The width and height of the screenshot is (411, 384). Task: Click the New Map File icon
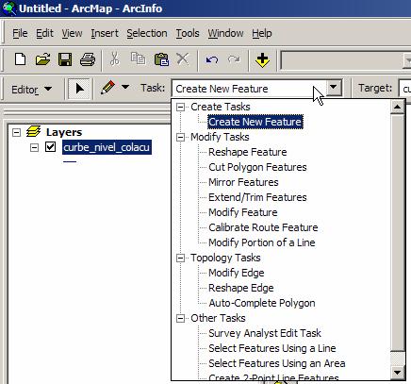tap(21, 59)
